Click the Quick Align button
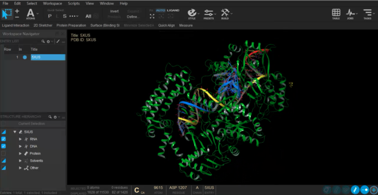 (x=166, y=26)
